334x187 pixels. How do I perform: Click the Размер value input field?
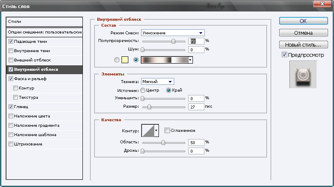(195, 107)
